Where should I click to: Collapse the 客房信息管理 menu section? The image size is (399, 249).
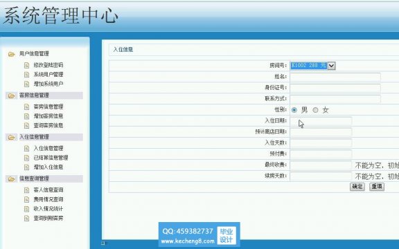(x=34, y=95)
